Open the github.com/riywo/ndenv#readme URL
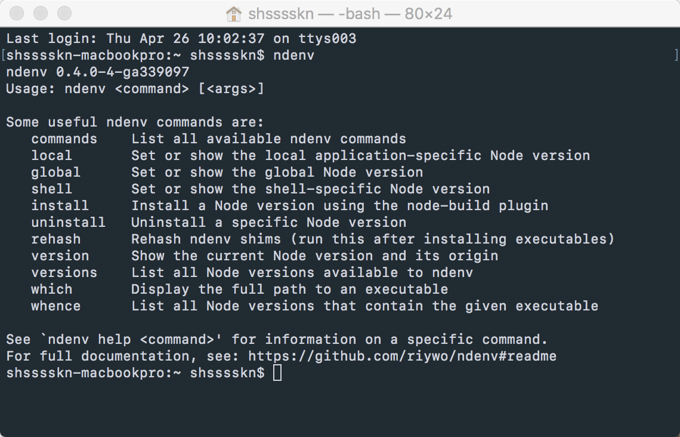Viewport: 680px width, 437px height. tap(402, 356)
